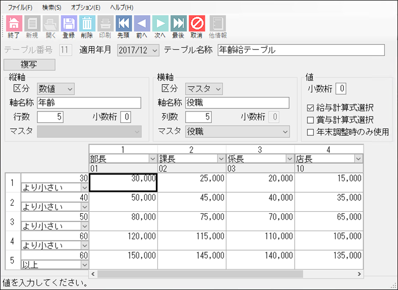Jump to last record with 最後 icon

[178, 23]
